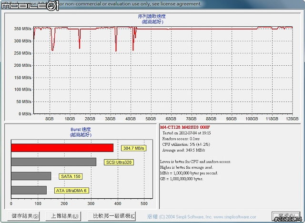Click the Average read 349.5 MB/s line
Image resolution: width=305 pixels, height=223 pixels.
click(x=187, y=150)
